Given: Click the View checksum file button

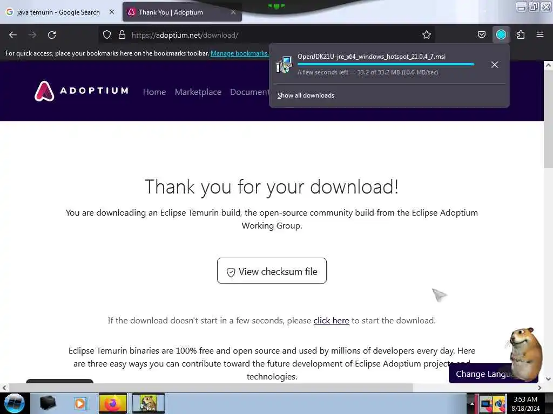Looking at the screenshot, I should pos(272,271).
